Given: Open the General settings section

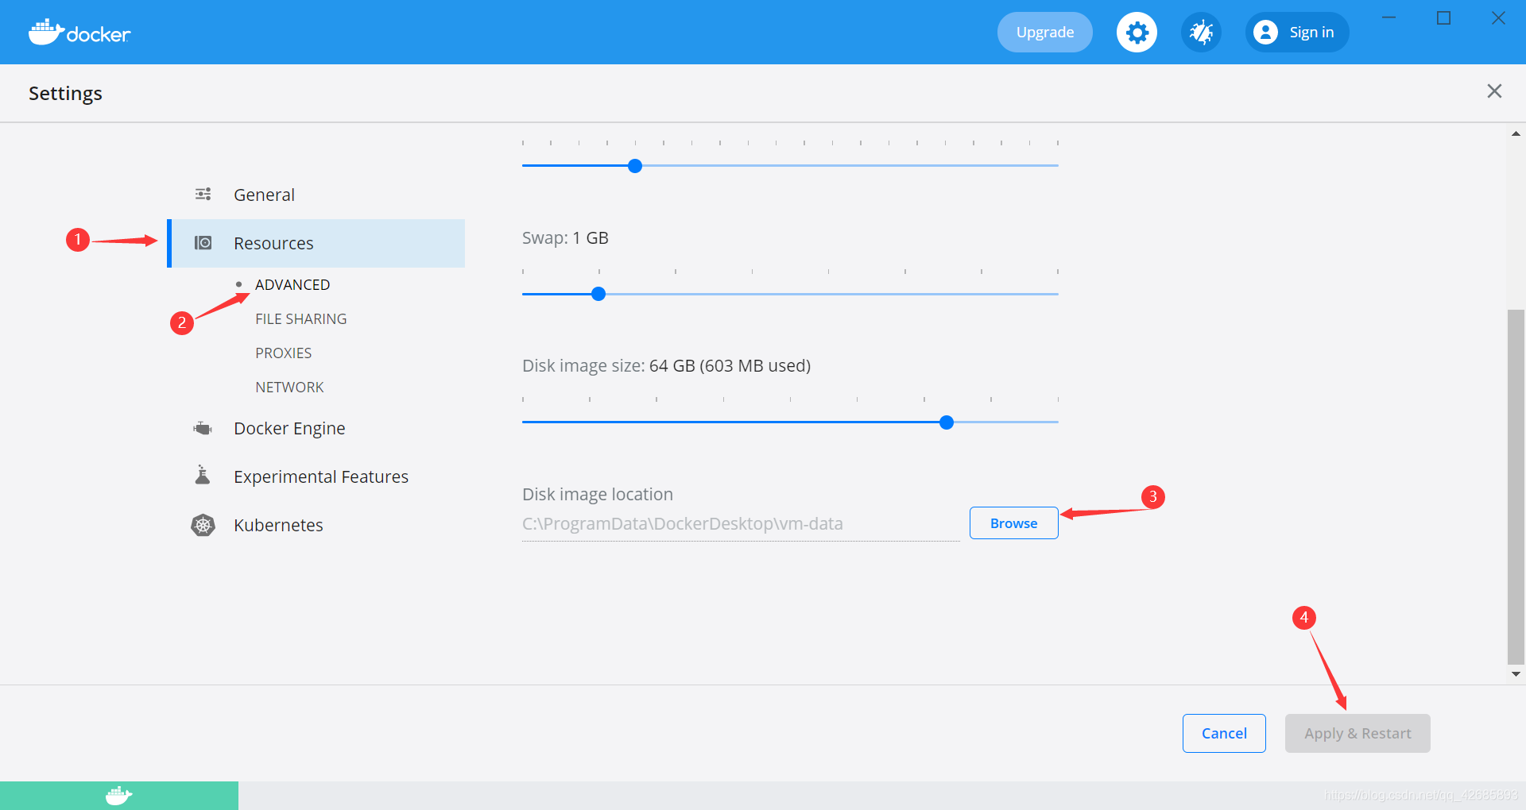Looking at the screenshot, I should point(316,195).
